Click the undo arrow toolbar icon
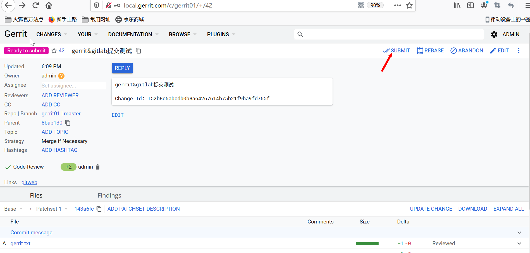 click(511, 5)
